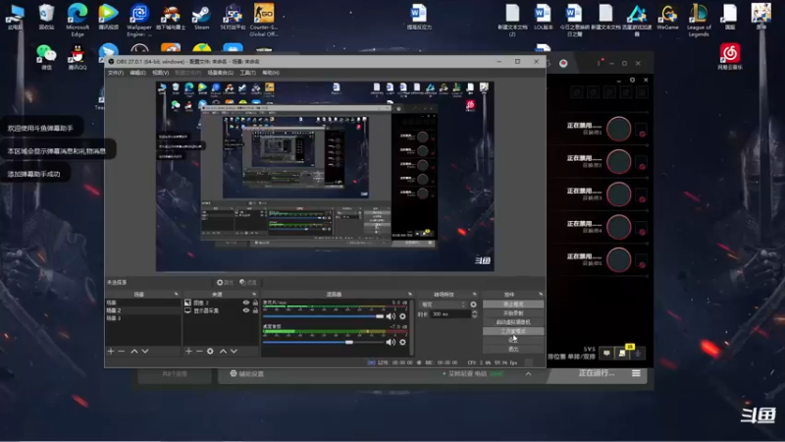The image size is (785, 442).
Task: Launch Steam from the desktop icon
Action: pyautogui.click(x=202, y=18)
